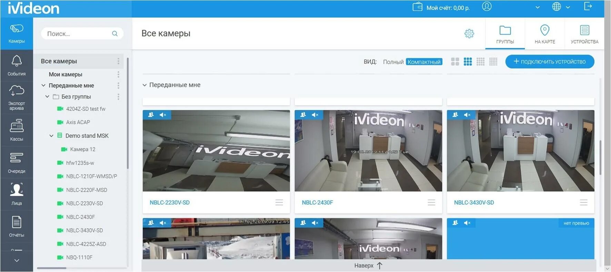
Task: Choose the two-column grid layout
Action: 455,62
